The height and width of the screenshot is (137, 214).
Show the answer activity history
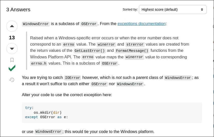[12, 80]
